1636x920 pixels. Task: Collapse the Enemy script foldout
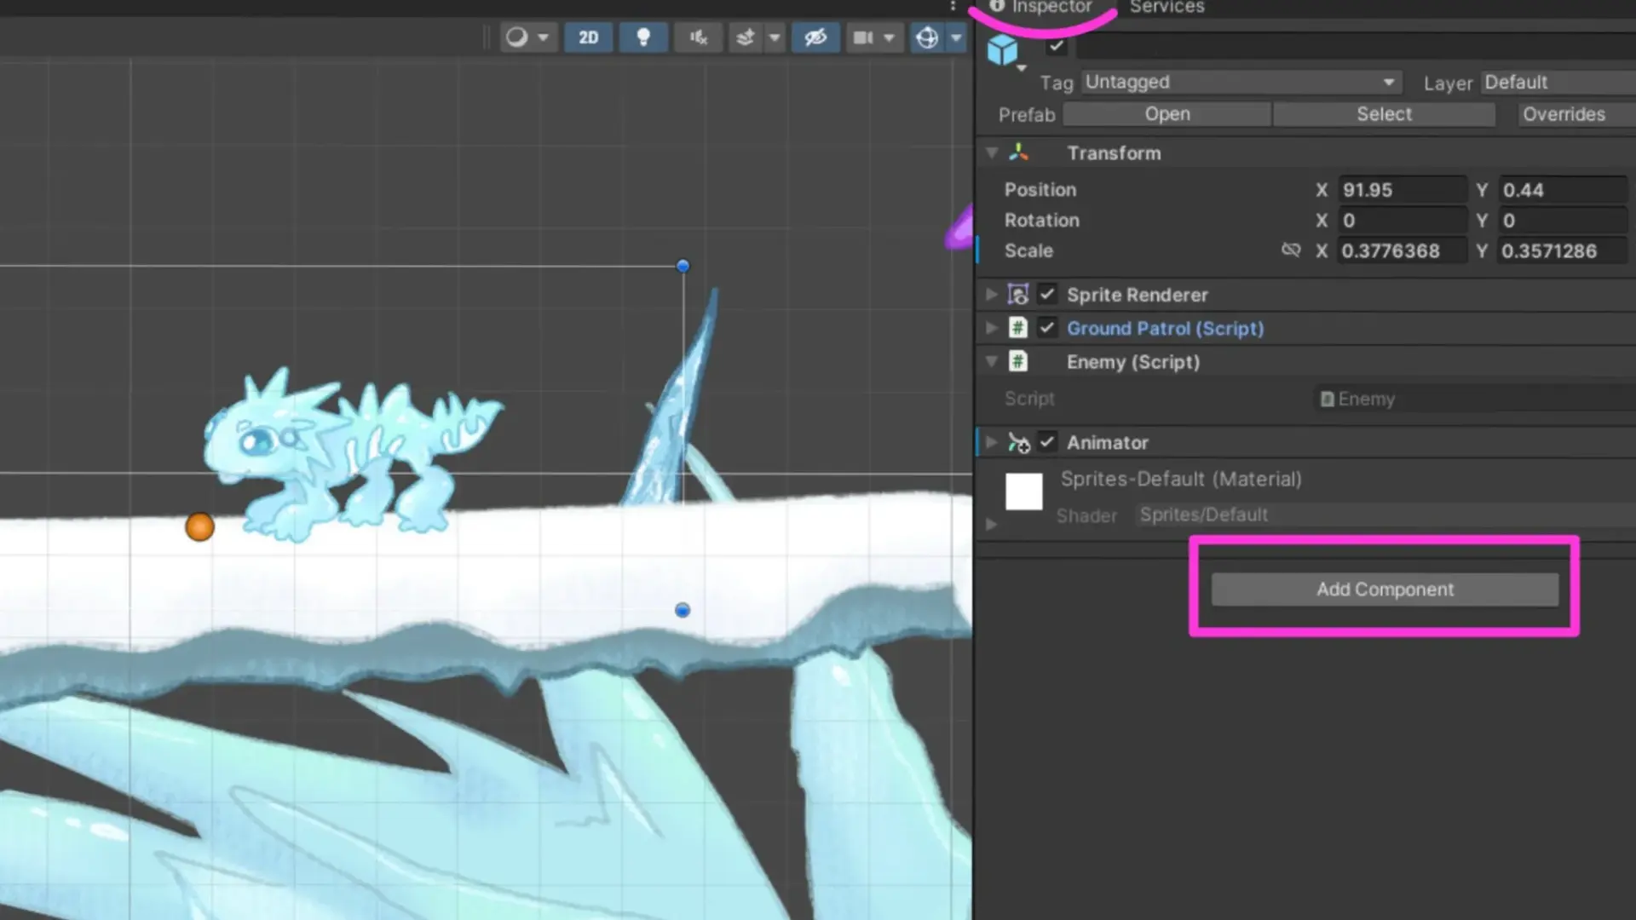[992, 362]
